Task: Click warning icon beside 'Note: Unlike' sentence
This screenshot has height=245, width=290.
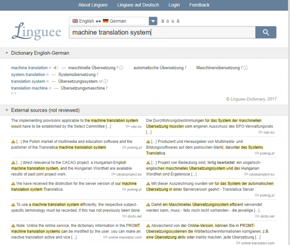Action: 13,226
